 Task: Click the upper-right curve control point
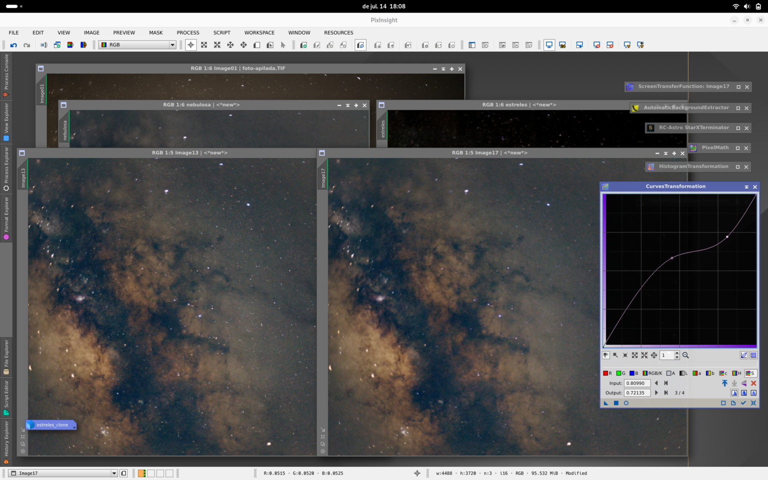coord(727,236)
